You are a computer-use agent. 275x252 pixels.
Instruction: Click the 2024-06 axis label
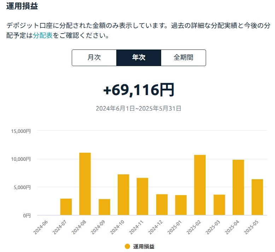[41, 227]
